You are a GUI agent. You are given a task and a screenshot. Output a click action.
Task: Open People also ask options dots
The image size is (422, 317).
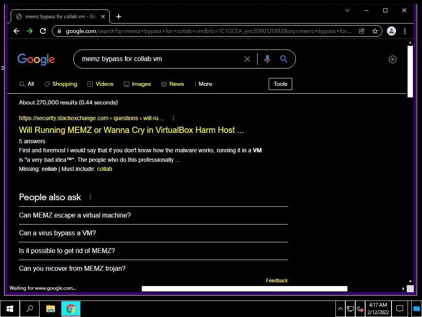point(90,197)
